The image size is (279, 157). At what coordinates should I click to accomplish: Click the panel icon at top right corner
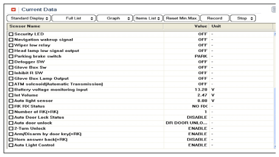click(x=274, y=9)
